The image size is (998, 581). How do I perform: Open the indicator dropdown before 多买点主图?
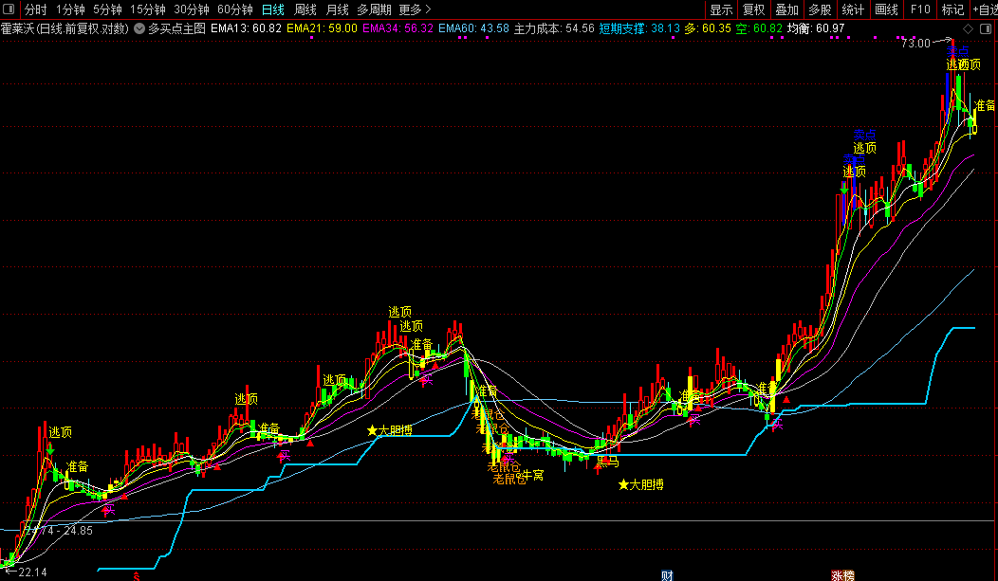pyautogui.click(x=139, y=28)
